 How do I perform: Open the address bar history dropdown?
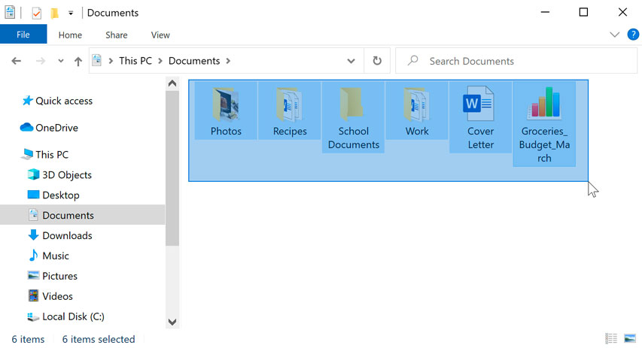(x=351, y=61)
